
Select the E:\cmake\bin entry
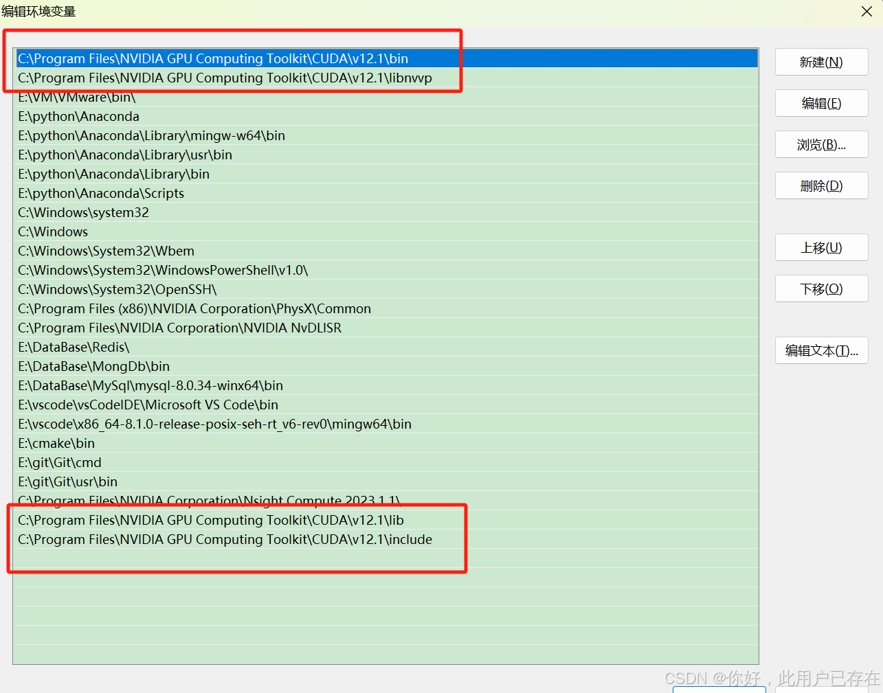(385, 443)
